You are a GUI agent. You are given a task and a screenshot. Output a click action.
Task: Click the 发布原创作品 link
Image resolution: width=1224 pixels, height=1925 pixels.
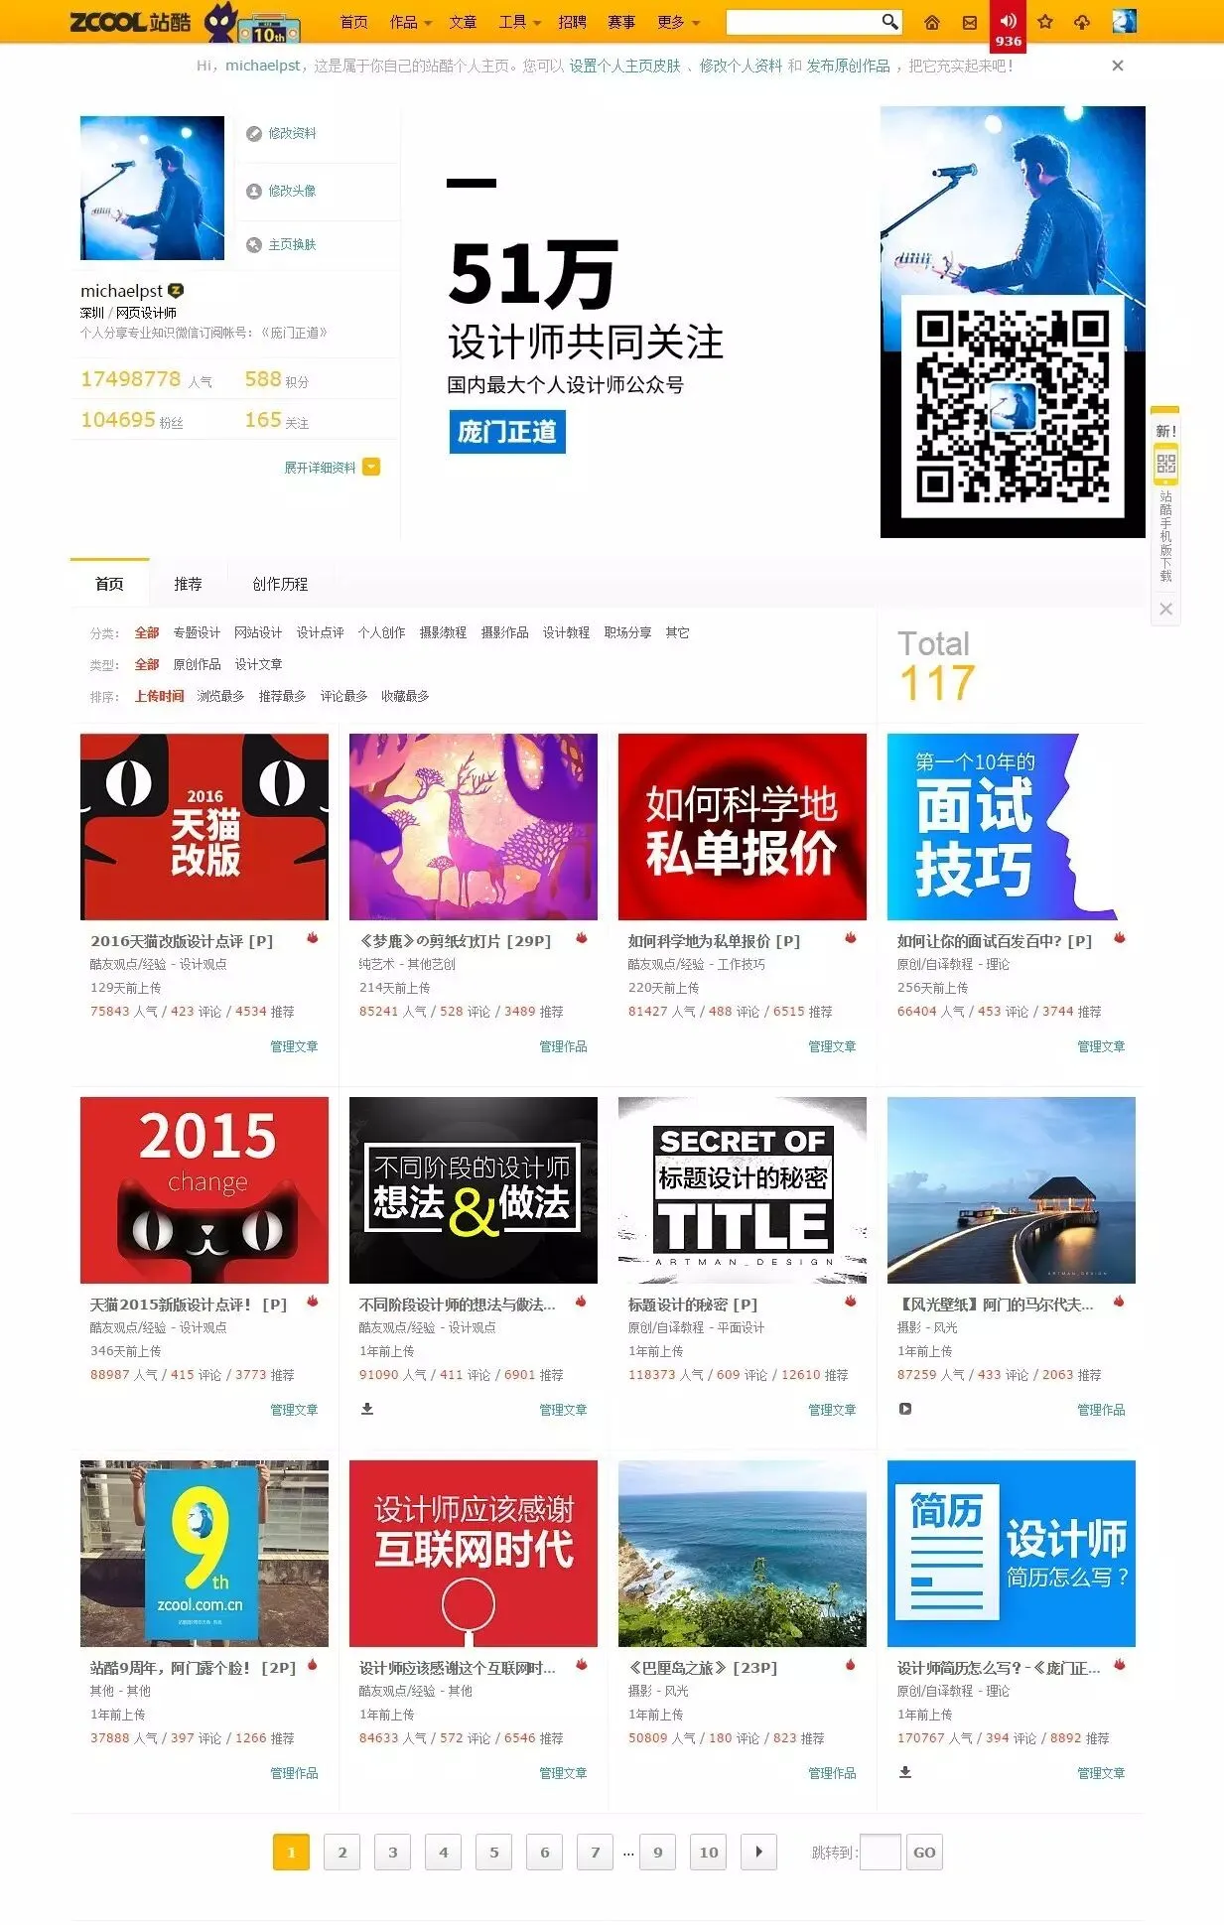(848, 66)
